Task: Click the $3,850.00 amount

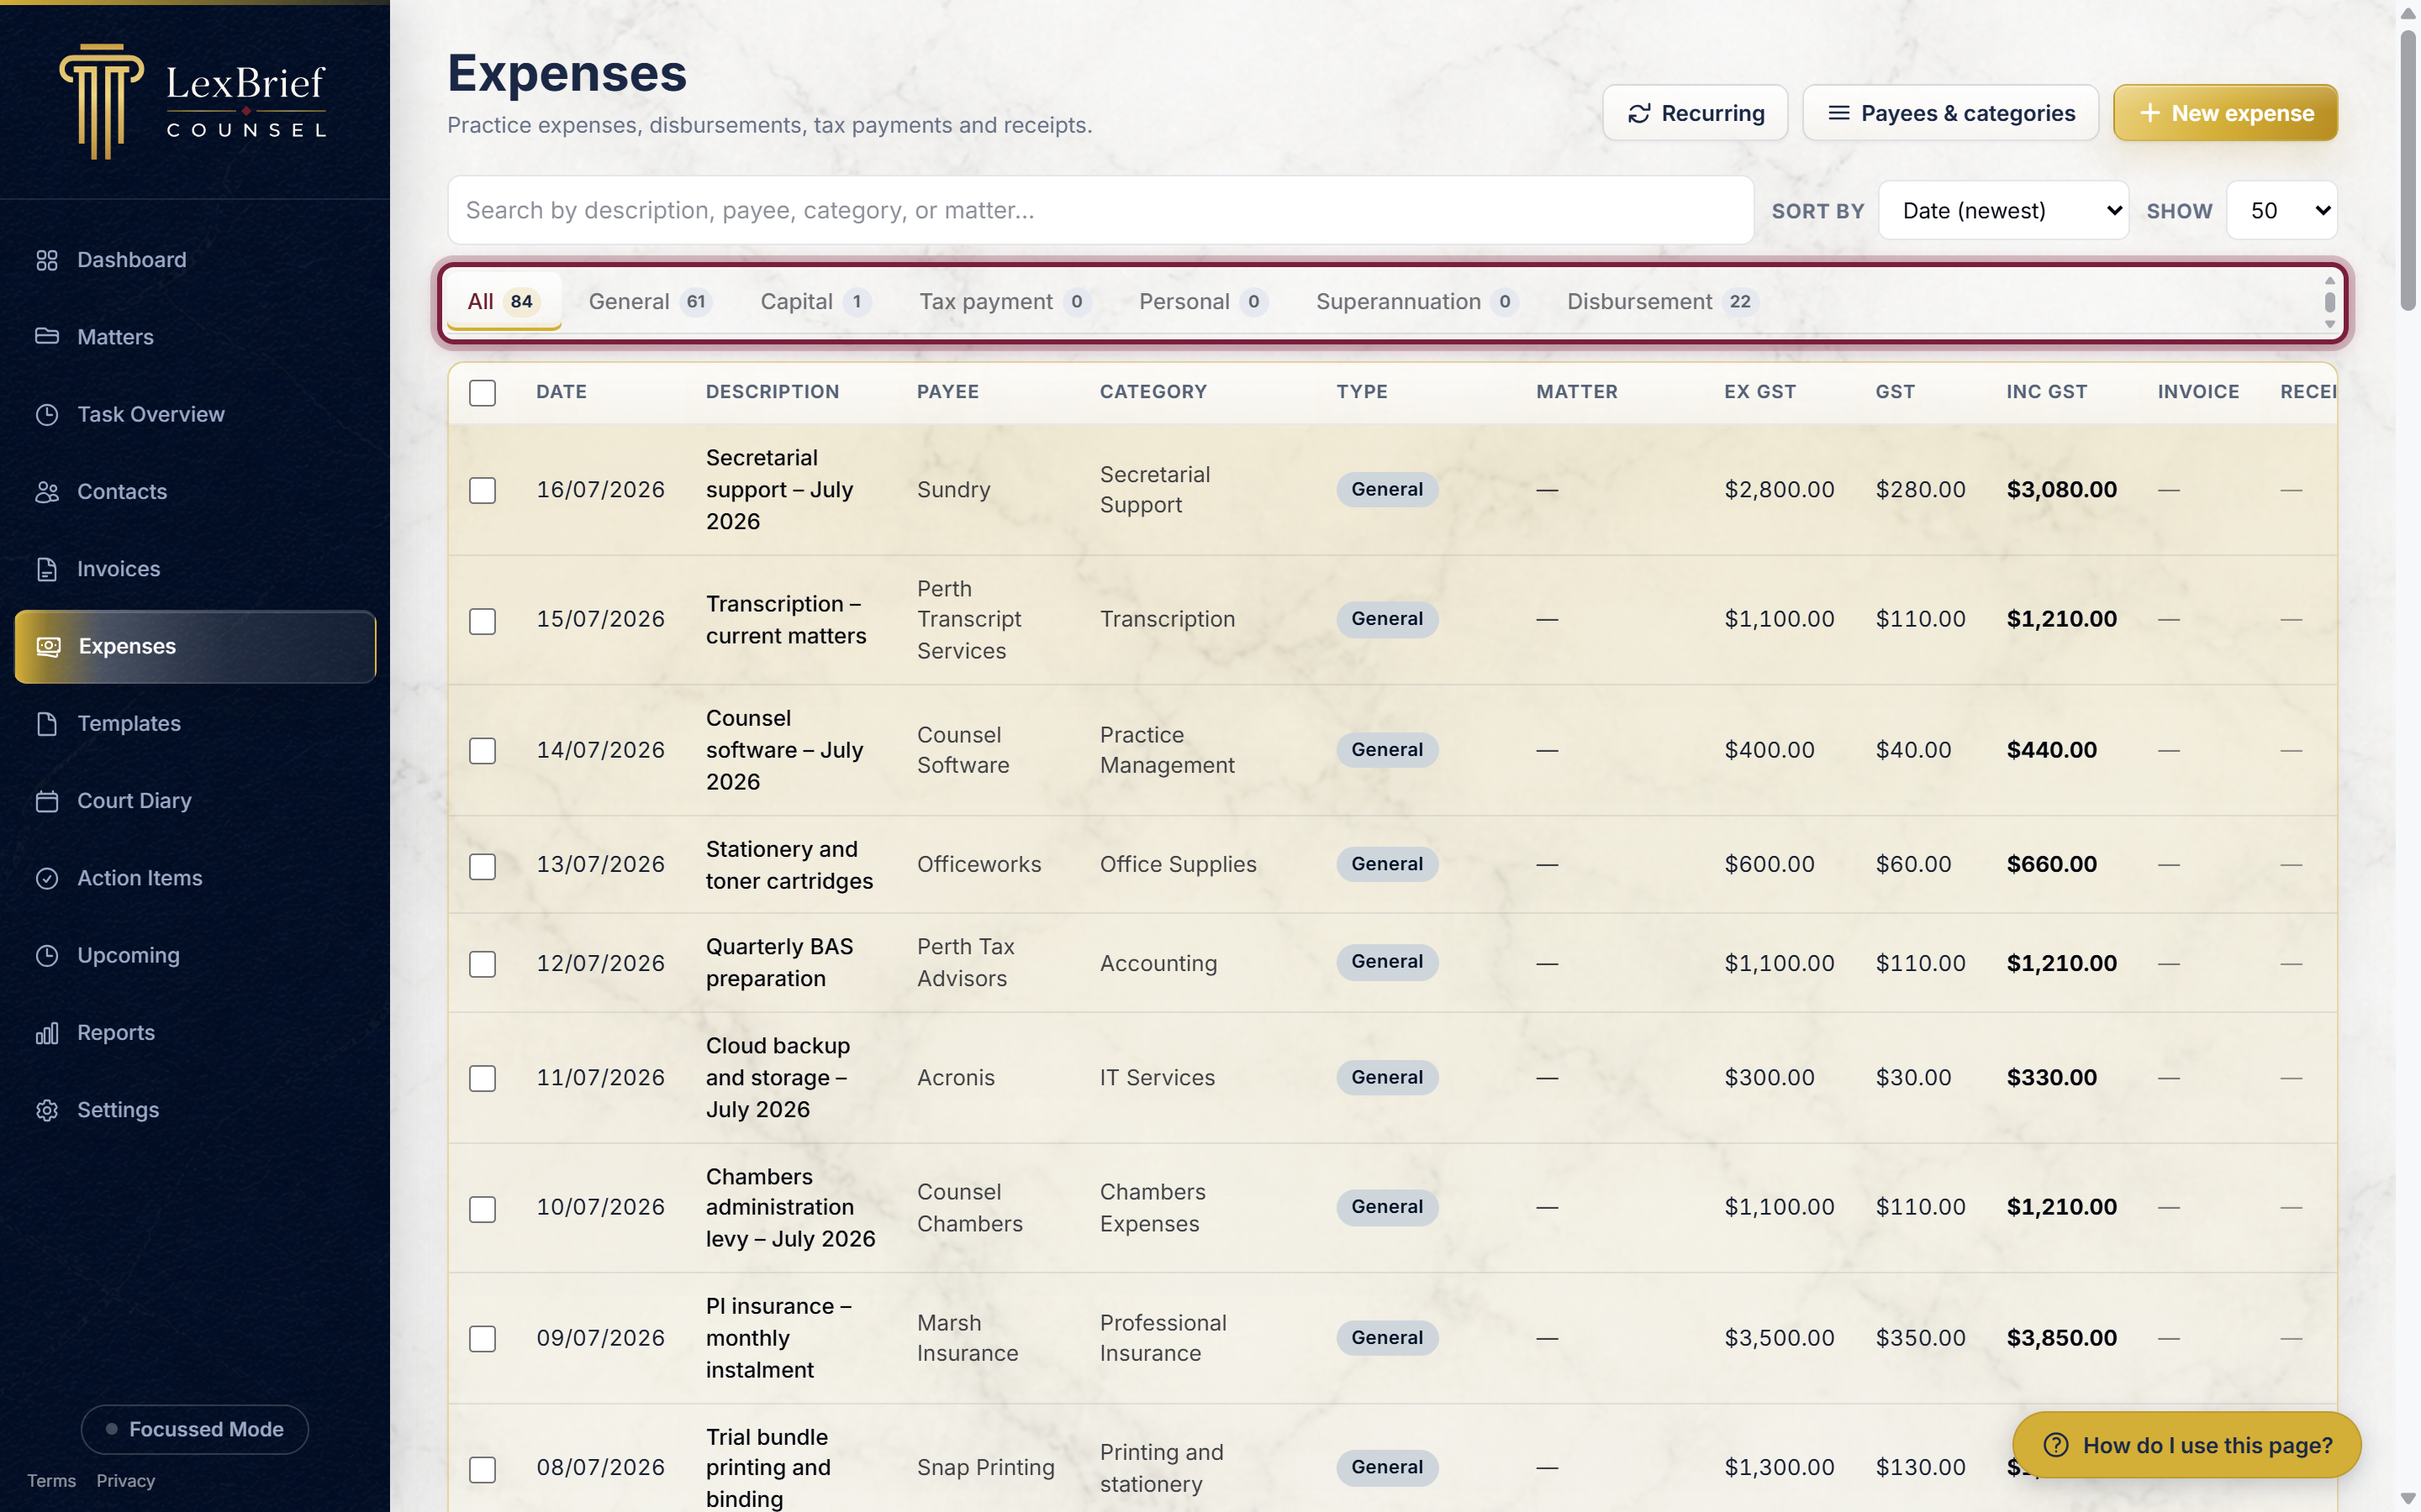Action: [2061, 1338]
